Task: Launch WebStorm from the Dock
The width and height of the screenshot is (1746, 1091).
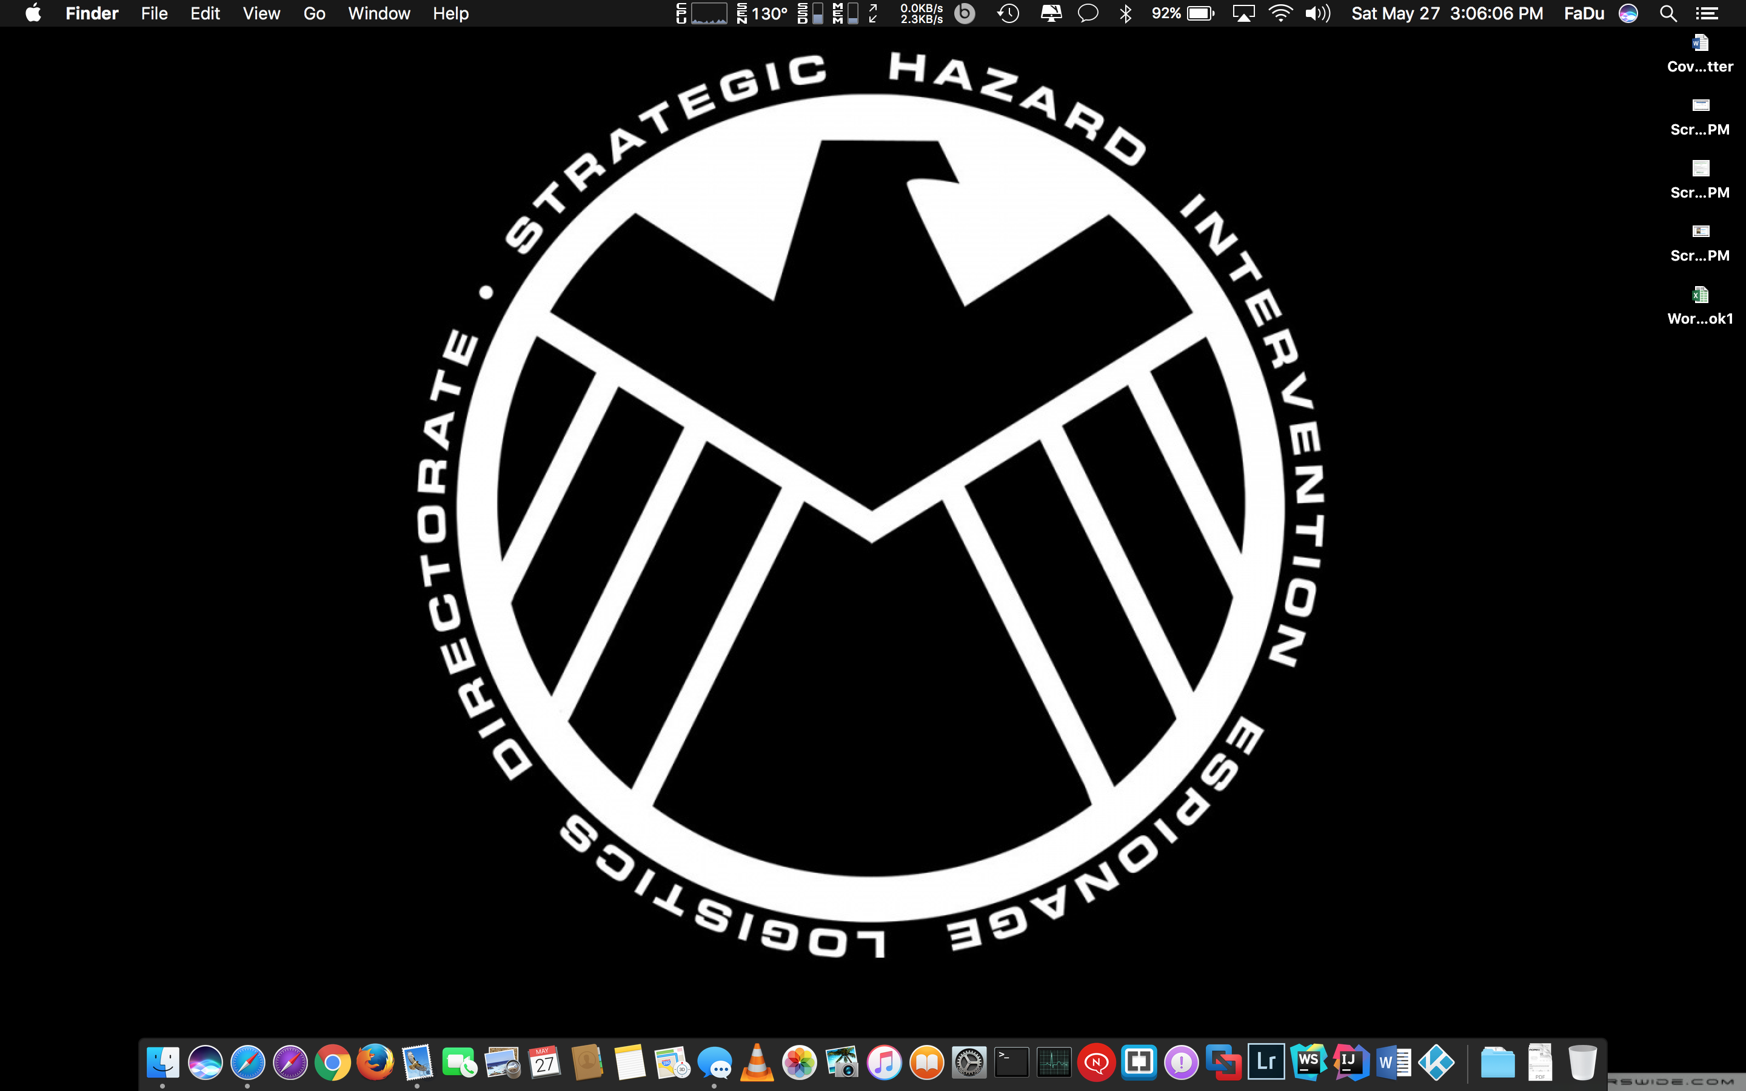Action: pyautogui.click(x=1309, y=1062)
